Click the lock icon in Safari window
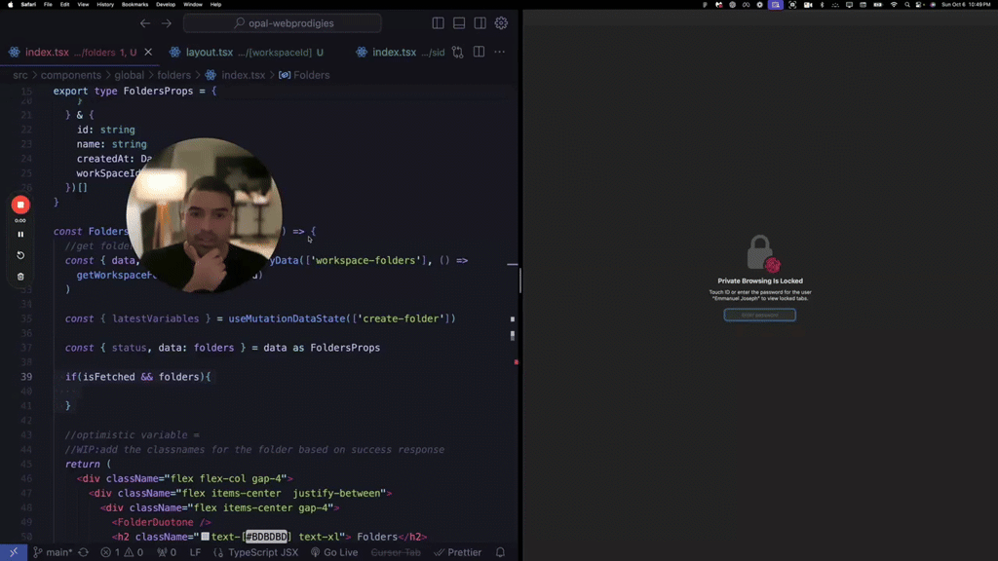The height and width of the screenshot is (561, 998). pyautogui.click(x=762, y=252)
